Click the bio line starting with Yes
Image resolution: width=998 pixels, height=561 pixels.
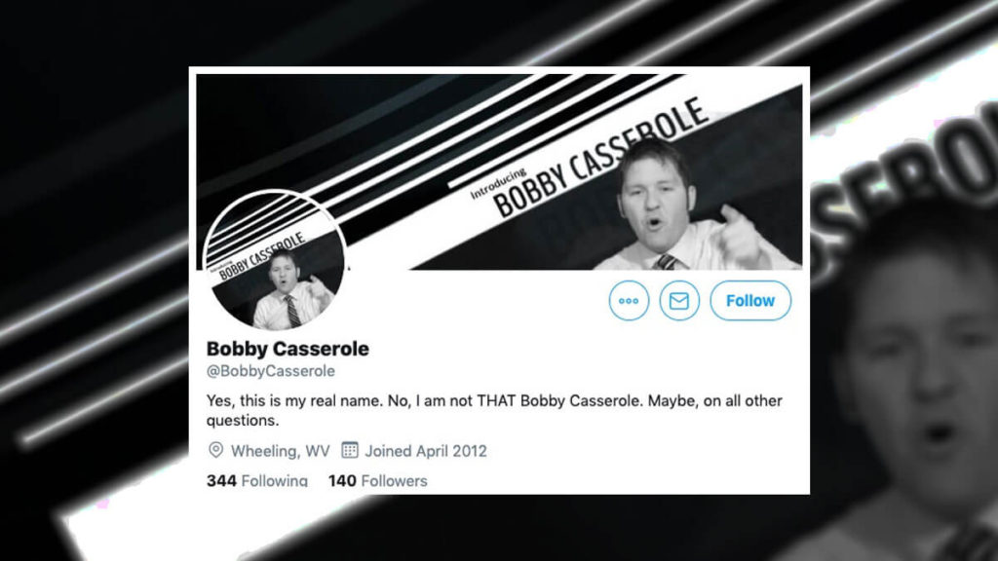click(x=494, y=400)
